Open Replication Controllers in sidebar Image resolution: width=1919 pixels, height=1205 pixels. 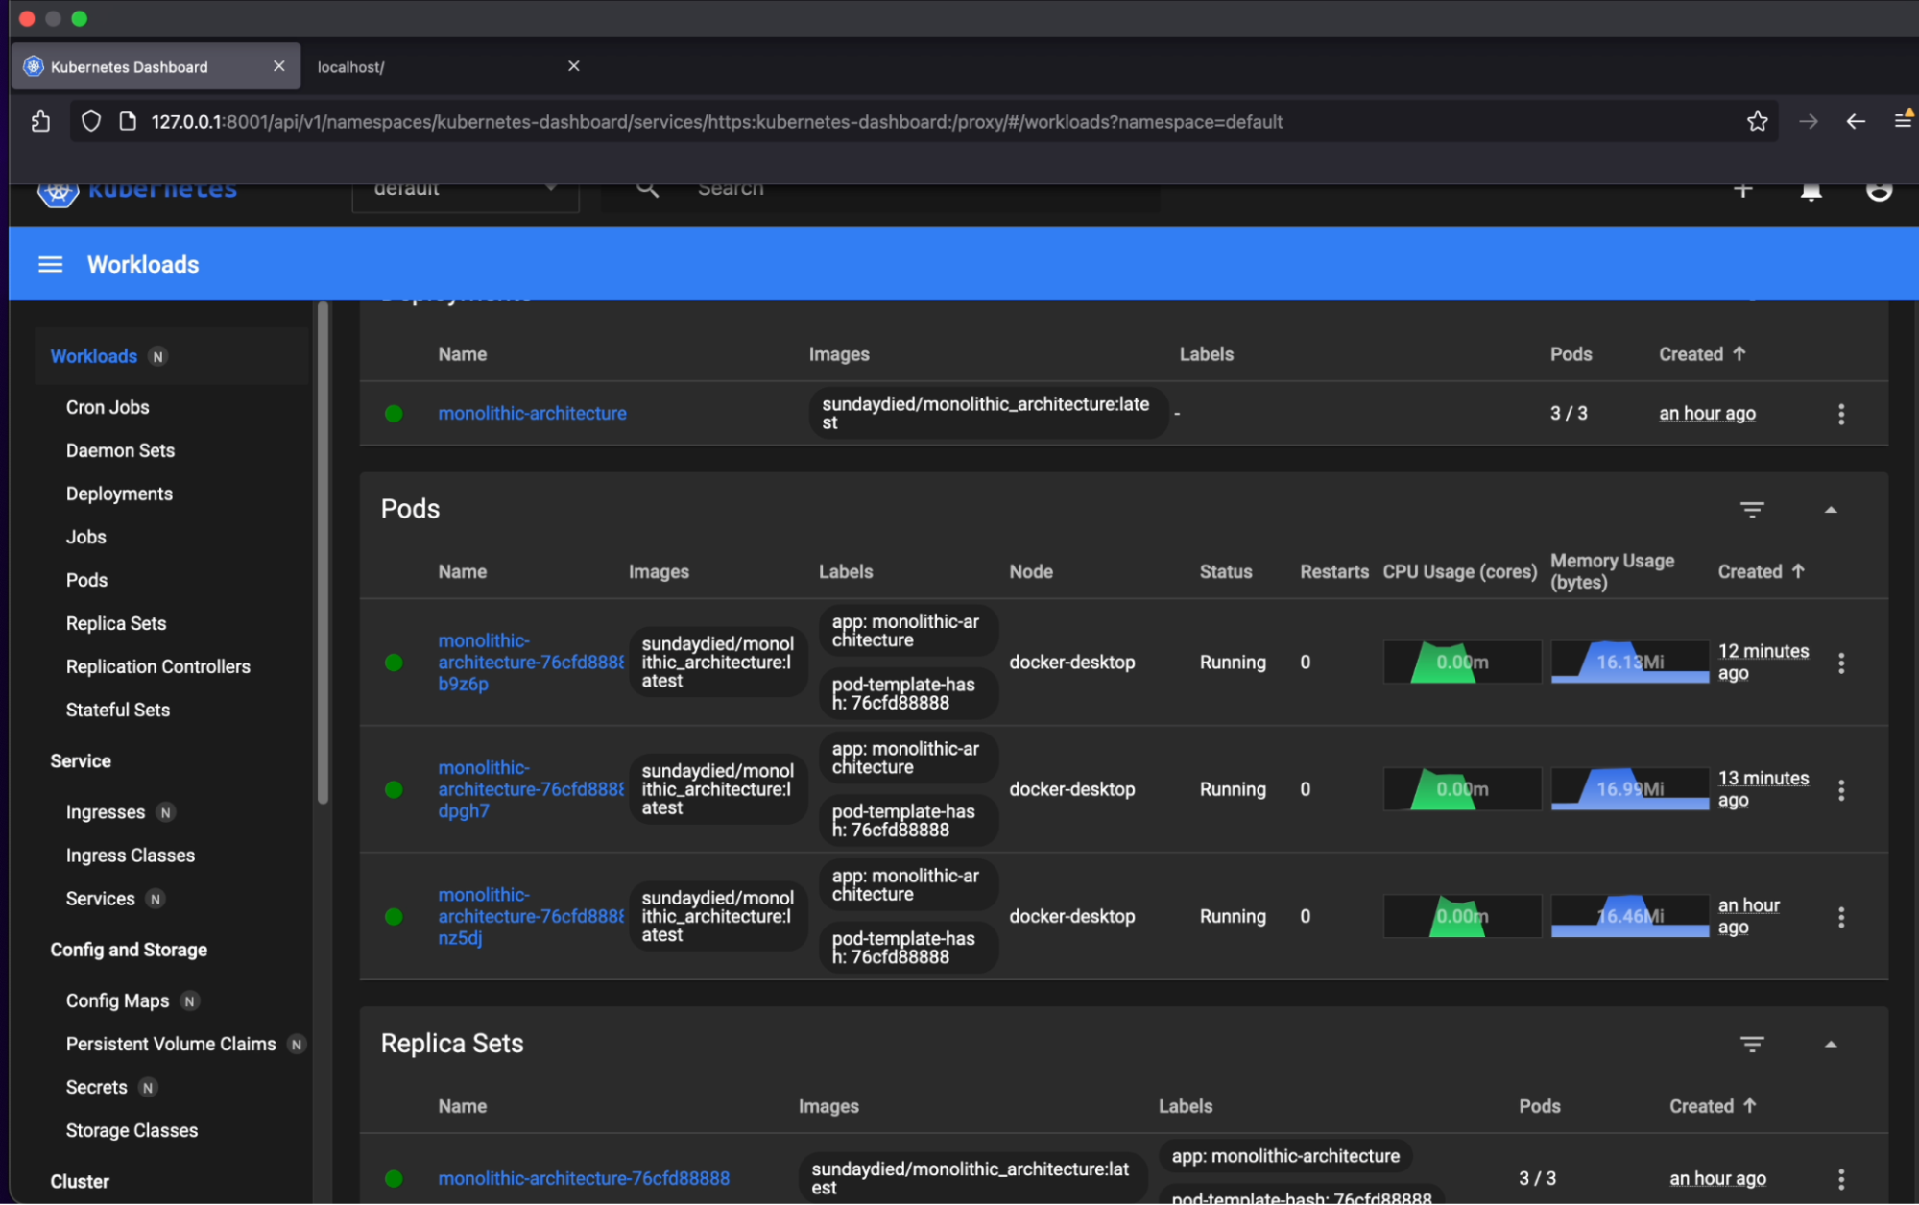click(x=157, y=666)
